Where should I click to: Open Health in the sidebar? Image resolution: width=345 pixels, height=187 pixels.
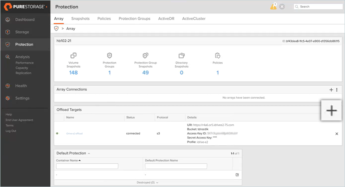(21, 86)
